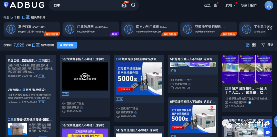Open the 5折惊爆价通化人不知道 ad title
The height and width of the screenshot is (137, 277).
(x=84, y=125)
